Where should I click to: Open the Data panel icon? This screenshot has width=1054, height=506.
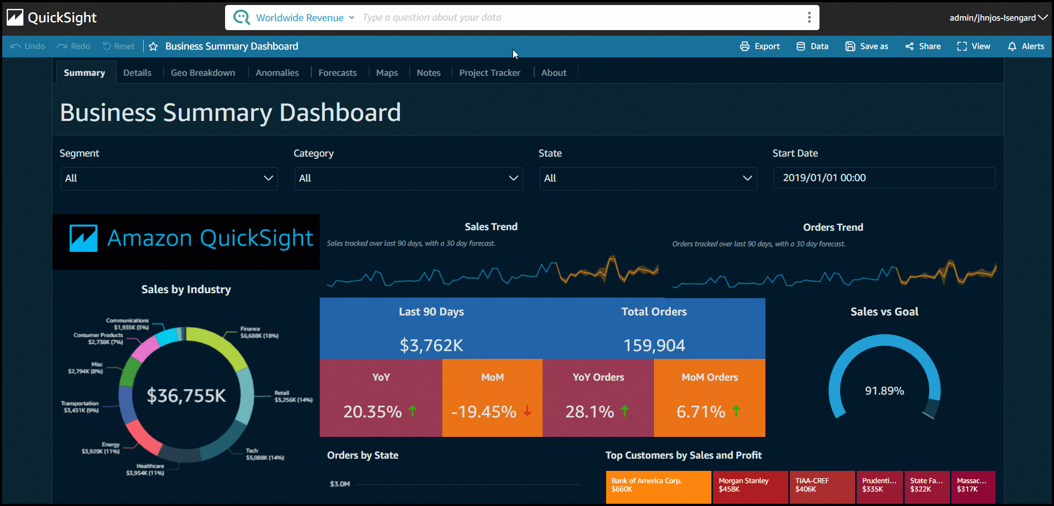pyautogui.click(x=801, y=46)
